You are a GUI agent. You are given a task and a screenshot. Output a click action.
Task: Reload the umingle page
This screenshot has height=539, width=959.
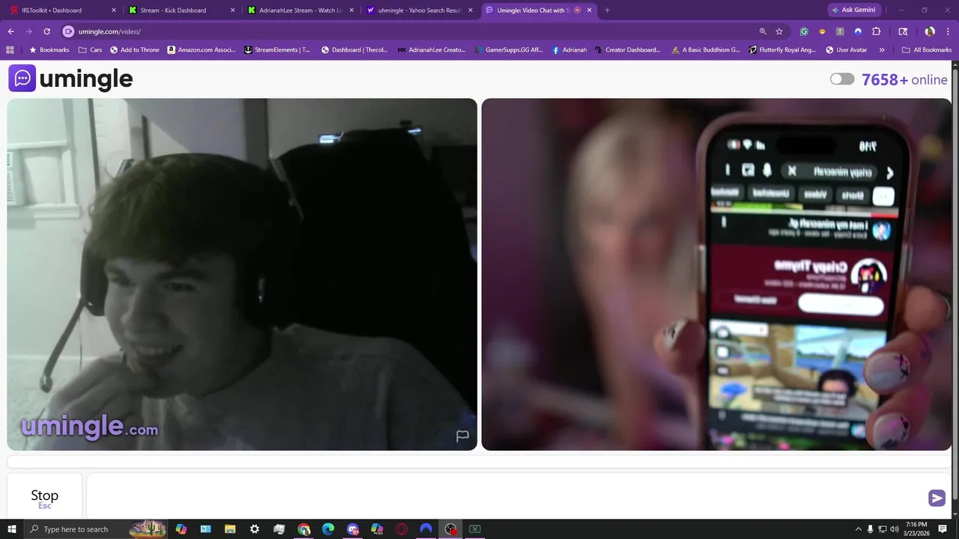(x=46, y=31)
